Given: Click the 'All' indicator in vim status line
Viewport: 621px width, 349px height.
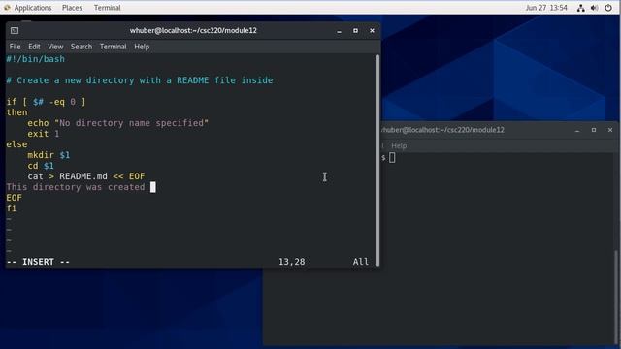Looking at the screenshot, I should pyautogui.click(x=361, y=262).
